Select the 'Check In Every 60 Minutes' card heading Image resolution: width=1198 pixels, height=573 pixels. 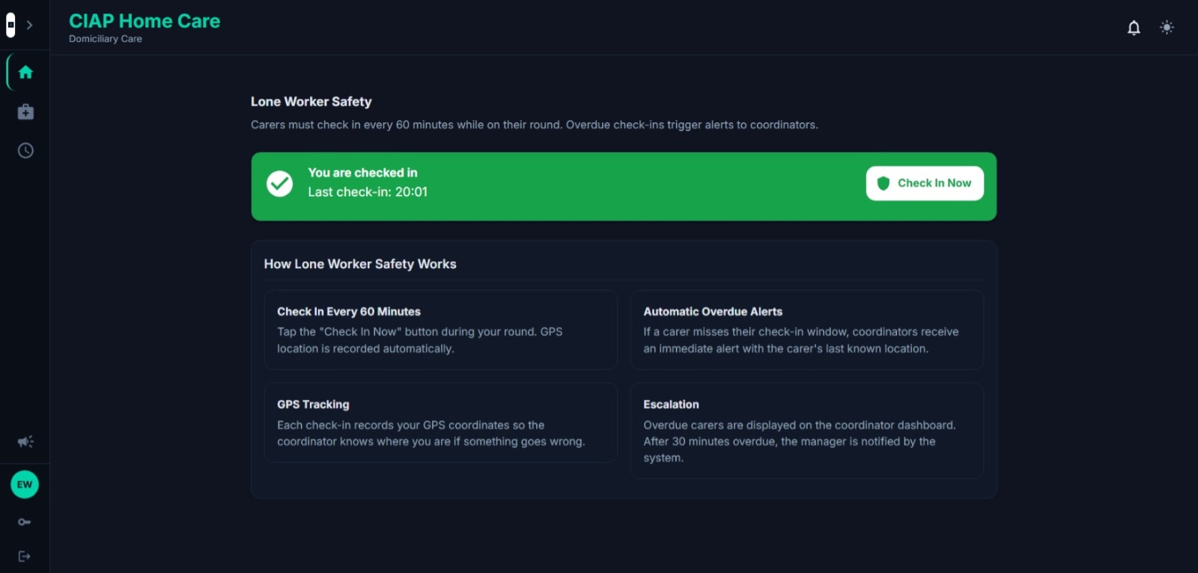tap(349, 312)
